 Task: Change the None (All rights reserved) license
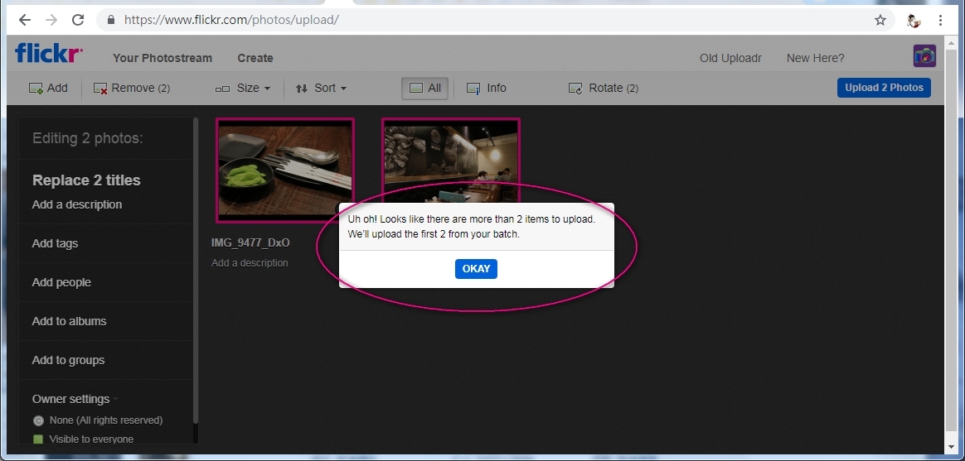pos(97,420)
